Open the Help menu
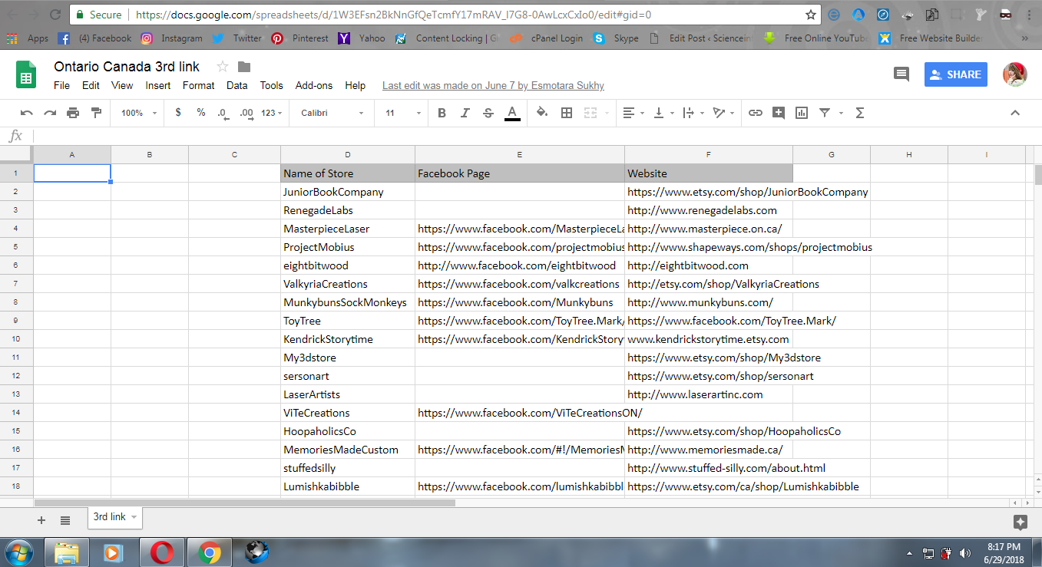The height and width of the screenshot is (567, 1042). 355,85
